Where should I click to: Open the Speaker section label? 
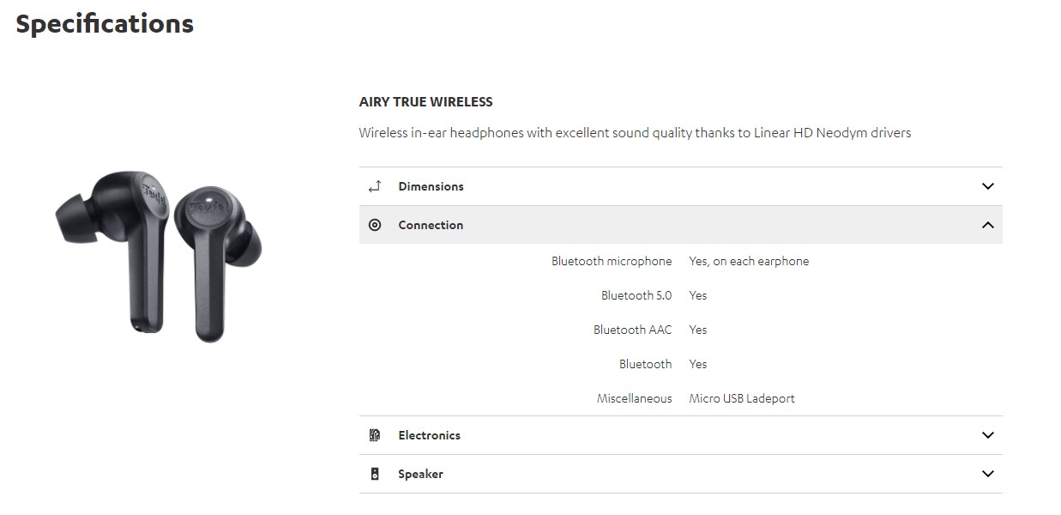click(420, 474)
